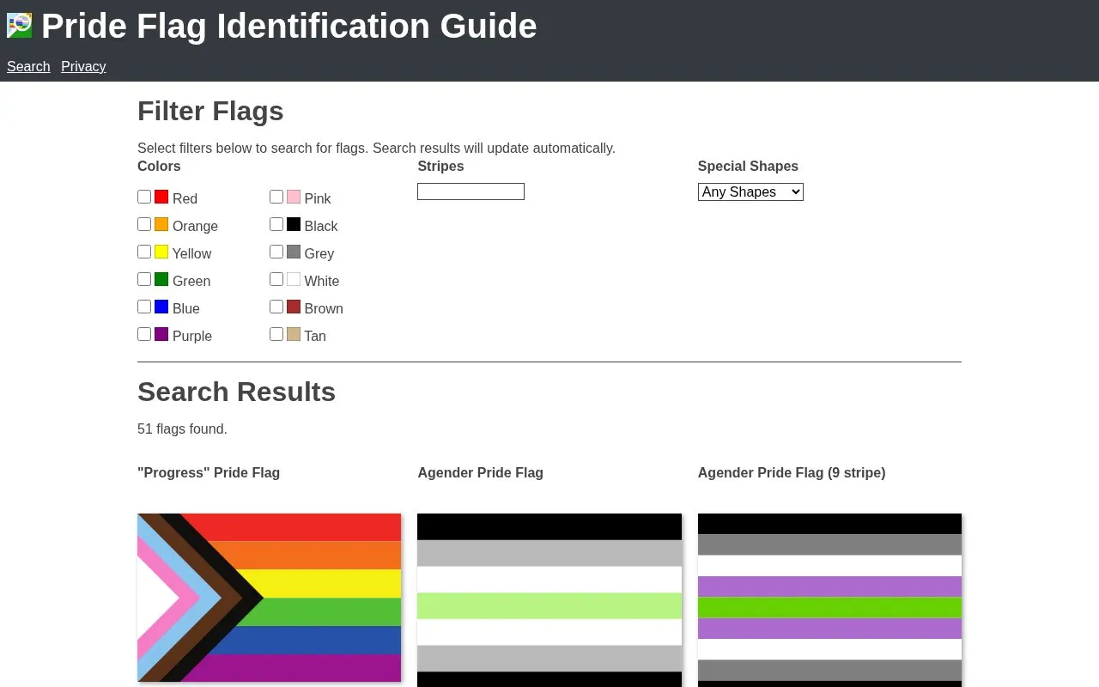Open the Agender Pride Flag image
This screenshot has height=687, width=1099.
[549, 600]
